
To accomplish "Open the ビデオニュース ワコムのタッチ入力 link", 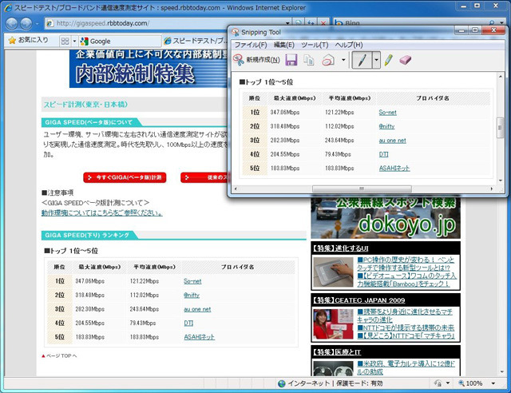I will [406, 280].
